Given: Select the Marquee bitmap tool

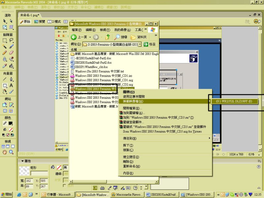Looking at the screenshot, I should point(5,40).
